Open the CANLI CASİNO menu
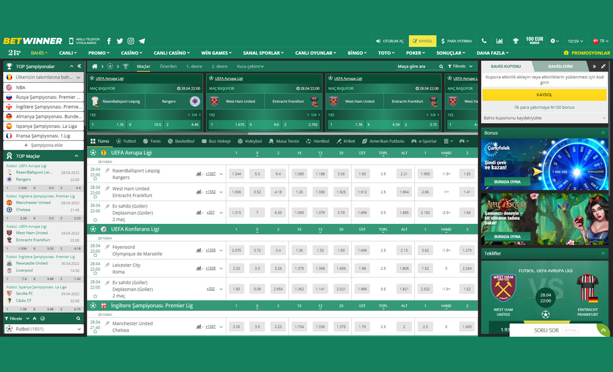The image size is (613, 372). pos(172,53)
